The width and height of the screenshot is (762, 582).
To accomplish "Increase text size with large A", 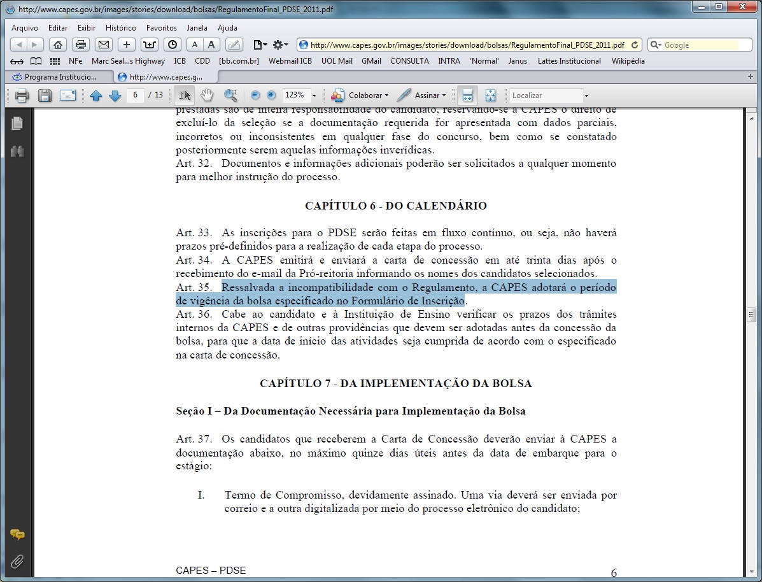I will (211, 45).
